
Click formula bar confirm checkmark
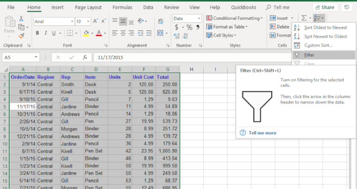click(72, 57)
